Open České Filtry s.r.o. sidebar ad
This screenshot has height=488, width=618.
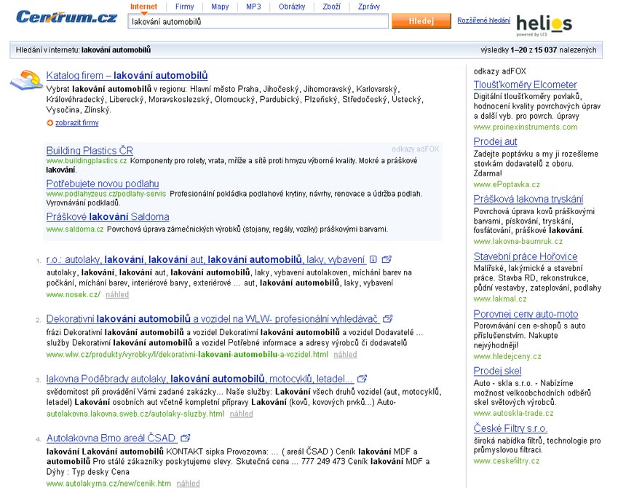[x=510, y=428]
